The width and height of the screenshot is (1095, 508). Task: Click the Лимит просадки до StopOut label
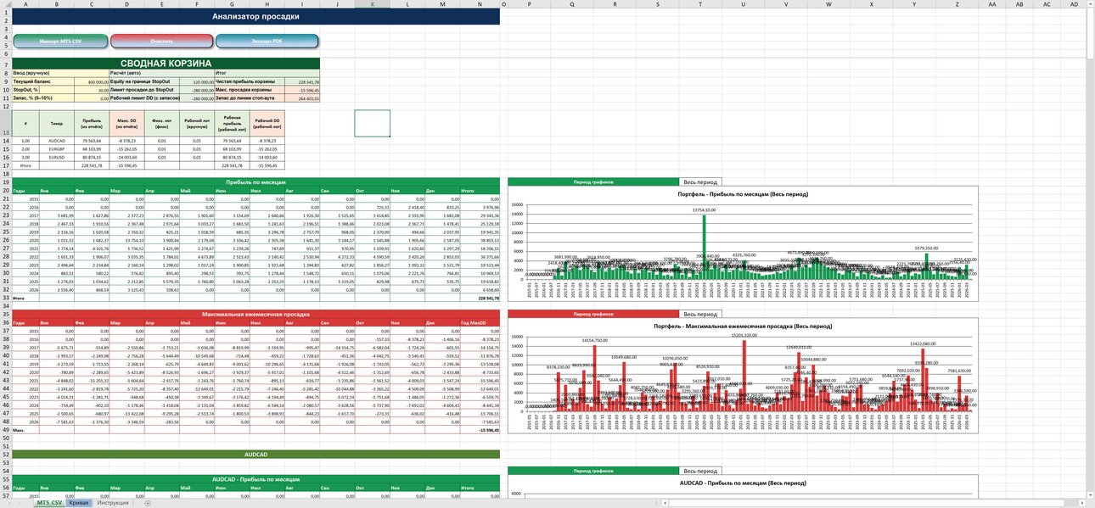coord(144,90)
